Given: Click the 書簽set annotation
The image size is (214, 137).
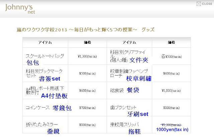Looking at the screenshot, I should pos(49,79).
